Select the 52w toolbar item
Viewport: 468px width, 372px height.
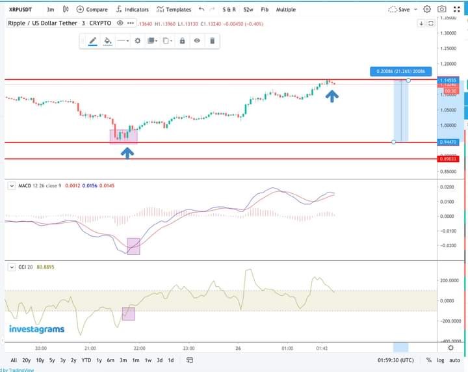[x=248, y=10]
